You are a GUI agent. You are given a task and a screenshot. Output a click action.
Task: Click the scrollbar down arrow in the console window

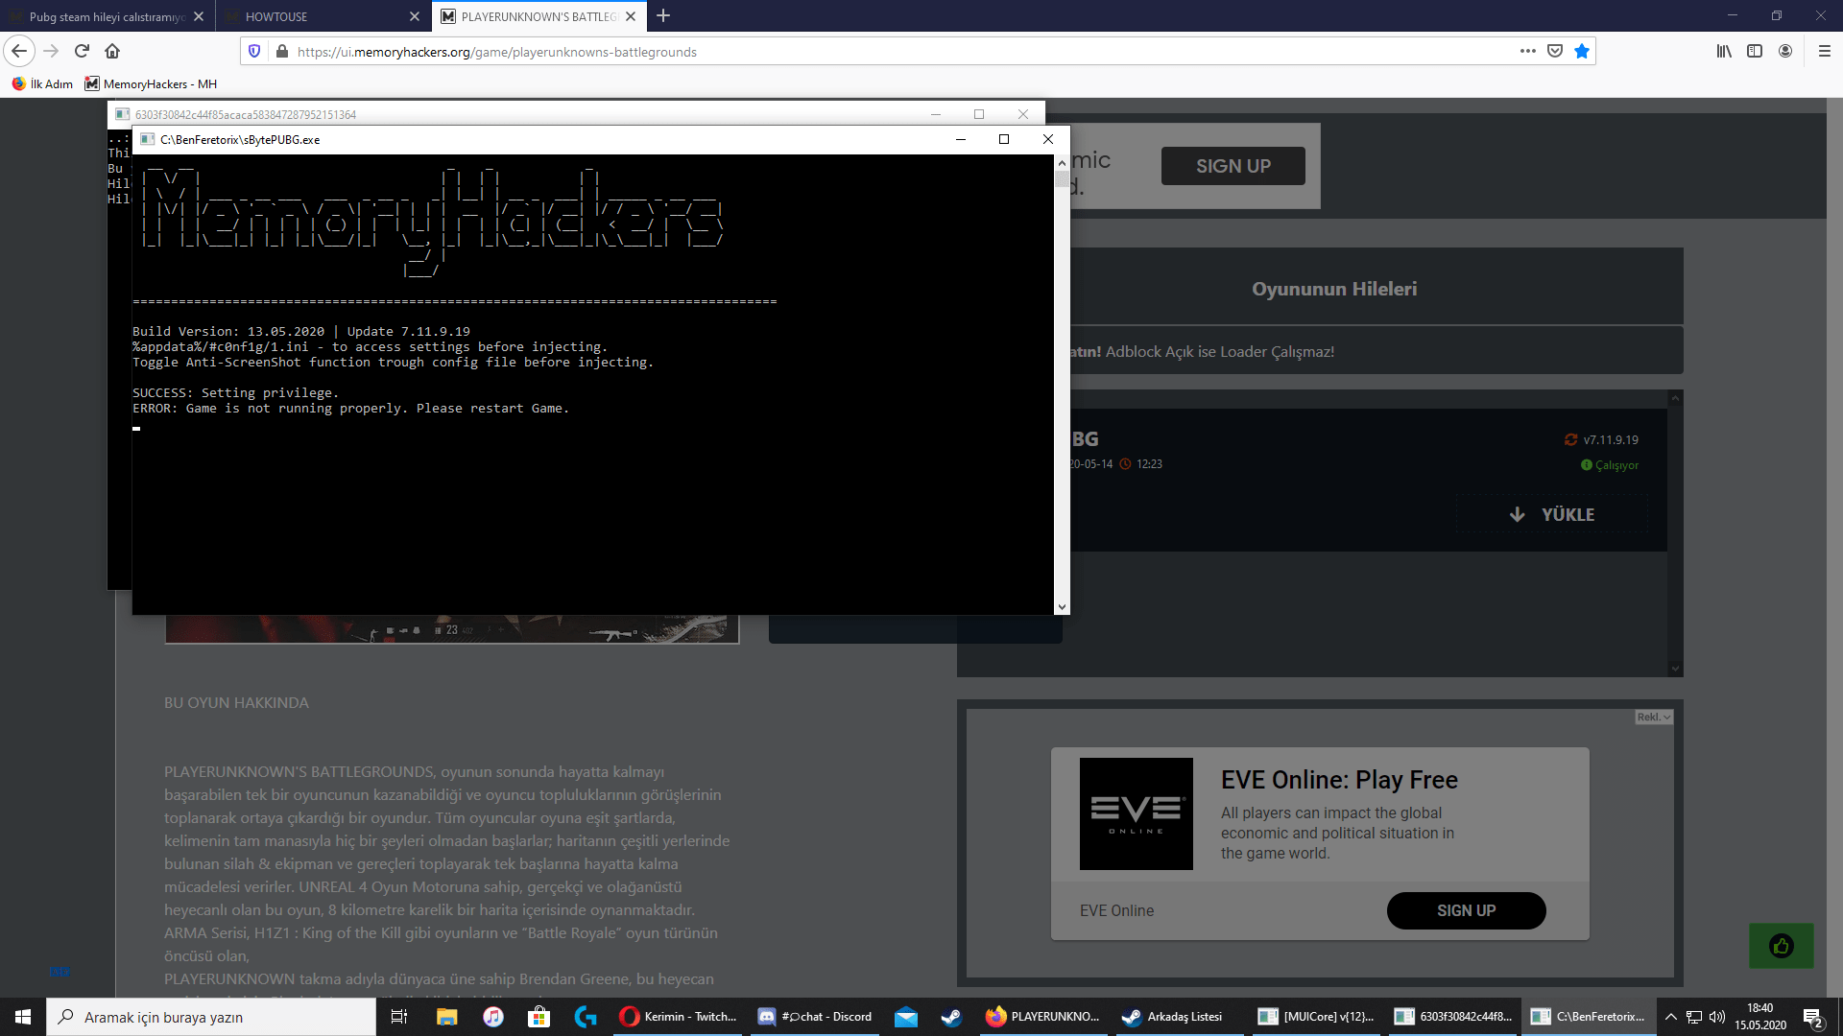1062,606
